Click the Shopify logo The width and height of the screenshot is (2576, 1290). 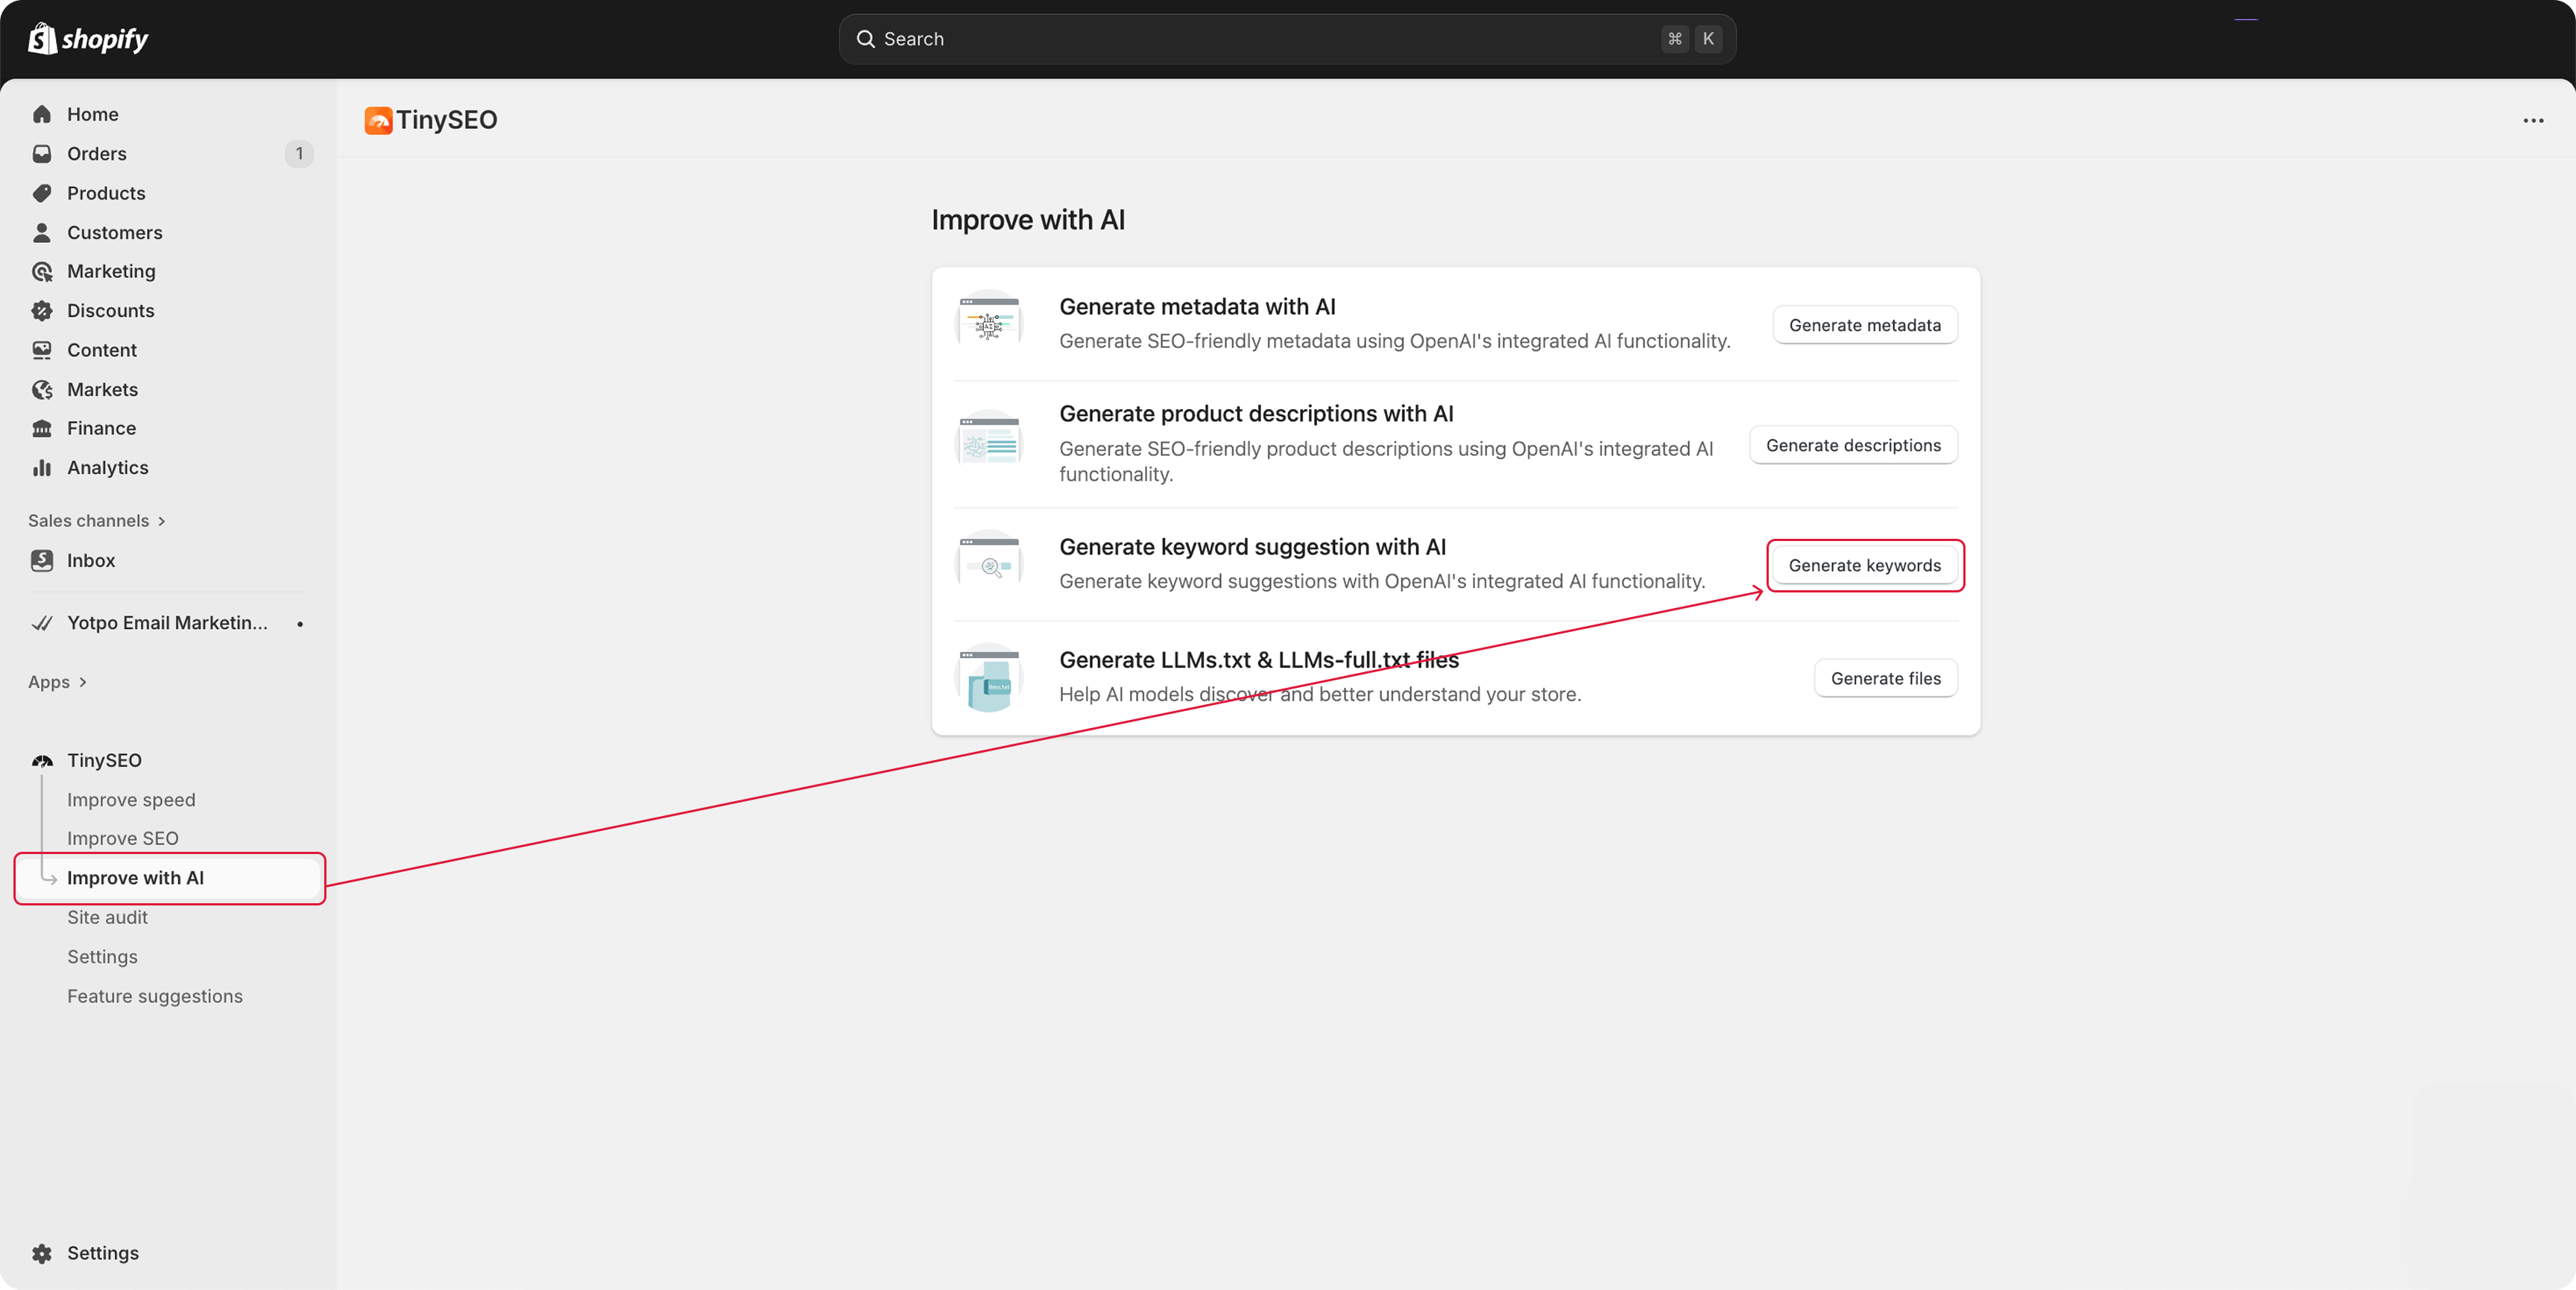[88, 39]
